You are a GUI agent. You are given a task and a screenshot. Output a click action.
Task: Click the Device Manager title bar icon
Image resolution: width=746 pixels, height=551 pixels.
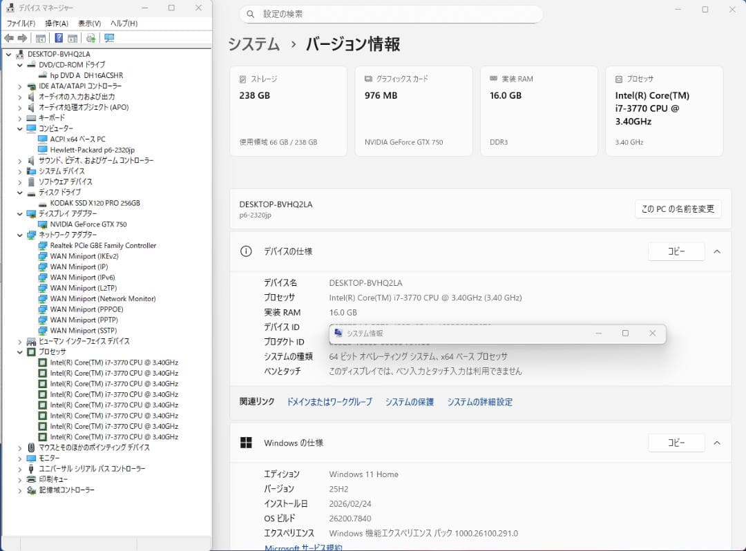[10, 8]
